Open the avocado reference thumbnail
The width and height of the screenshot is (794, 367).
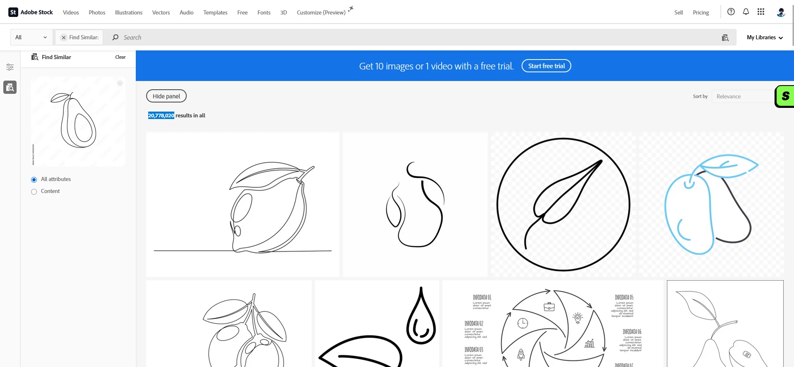(x=78, y=122)
